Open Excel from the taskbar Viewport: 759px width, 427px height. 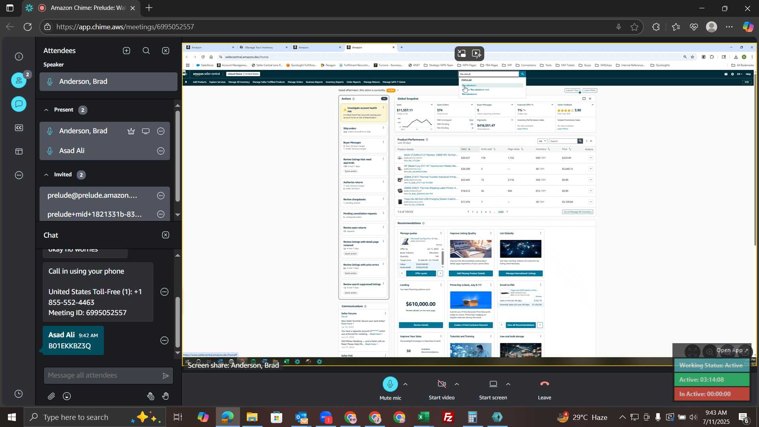pos(423,417)
